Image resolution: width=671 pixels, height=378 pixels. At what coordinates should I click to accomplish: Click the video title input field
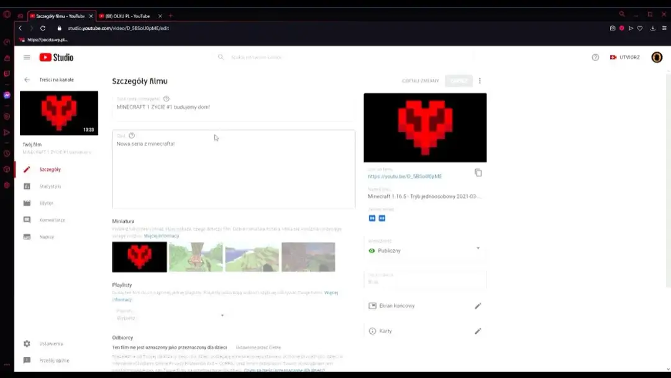[233, 106]
